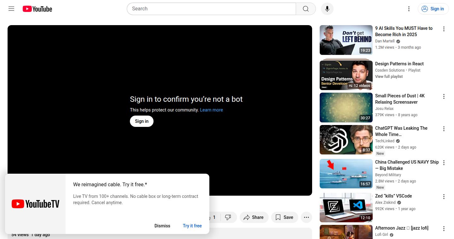The height and width of the screenshot is (239, 454).
Task: Open options menu for Afternoon Jazz video
Action: pos(444,229)
